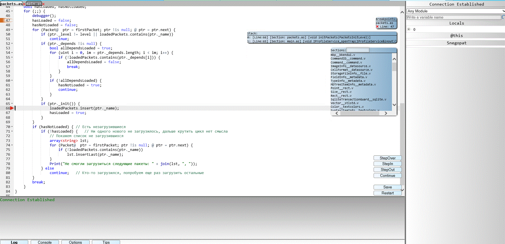Open section Rect__rect.v
505x244 pixels.
tap(341, 96)
